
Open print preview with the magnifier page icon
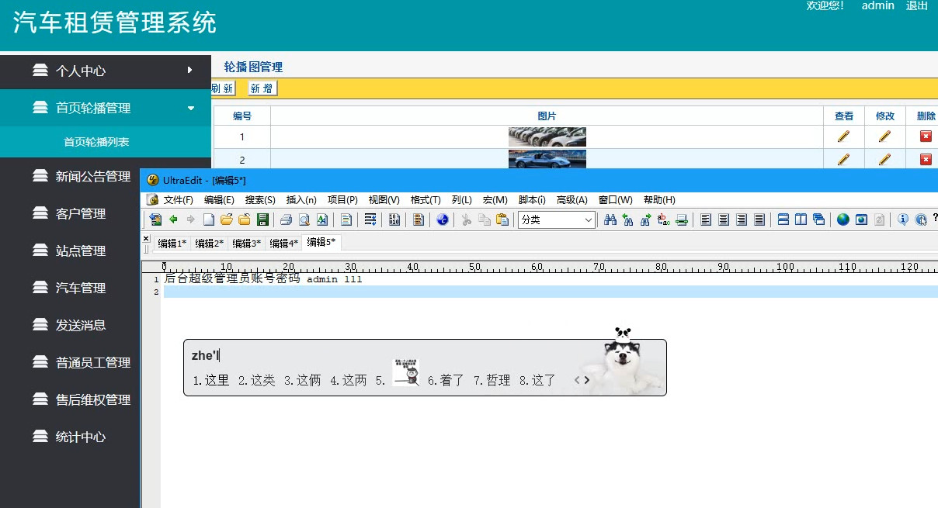tap(304, 219)
